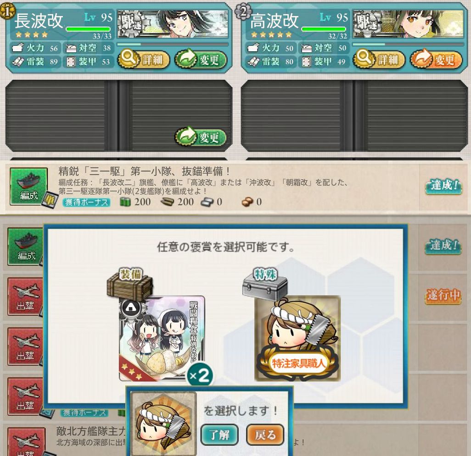Click orange 変更 button for 高波改
471x456 pixels.
pyautogui.click(x=436, y=60)
